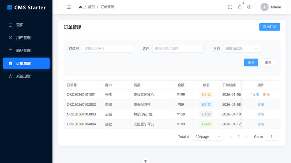Click the Total 4 label
The width and height of the screenshot is (291, 163).
tap(183, 137)
